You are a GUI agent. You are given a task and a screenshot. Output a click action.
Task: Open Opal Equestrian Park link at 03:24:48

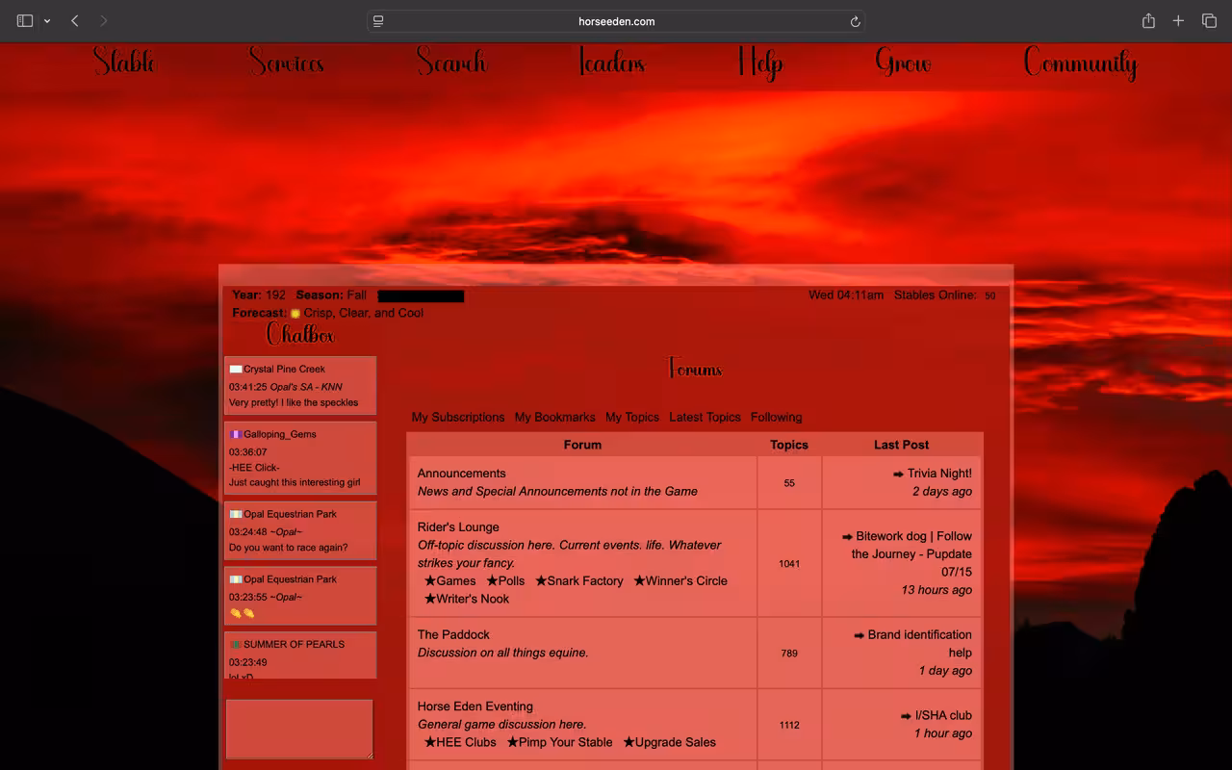[x=290, y=515]
